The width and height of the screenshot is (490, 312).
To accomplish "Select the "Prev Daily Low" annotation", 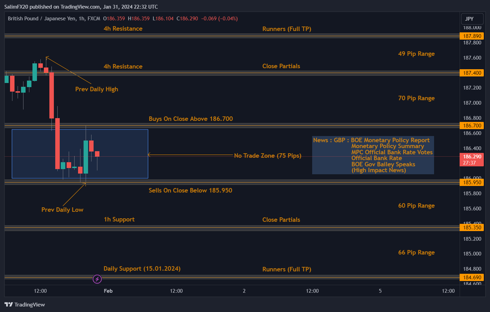I will click(x=62, y=210).
